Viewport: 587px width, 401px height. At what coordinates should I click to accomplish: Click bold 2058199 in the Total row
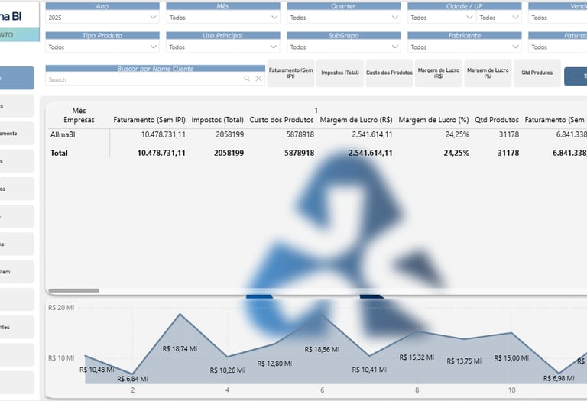[x=229, y=153]
